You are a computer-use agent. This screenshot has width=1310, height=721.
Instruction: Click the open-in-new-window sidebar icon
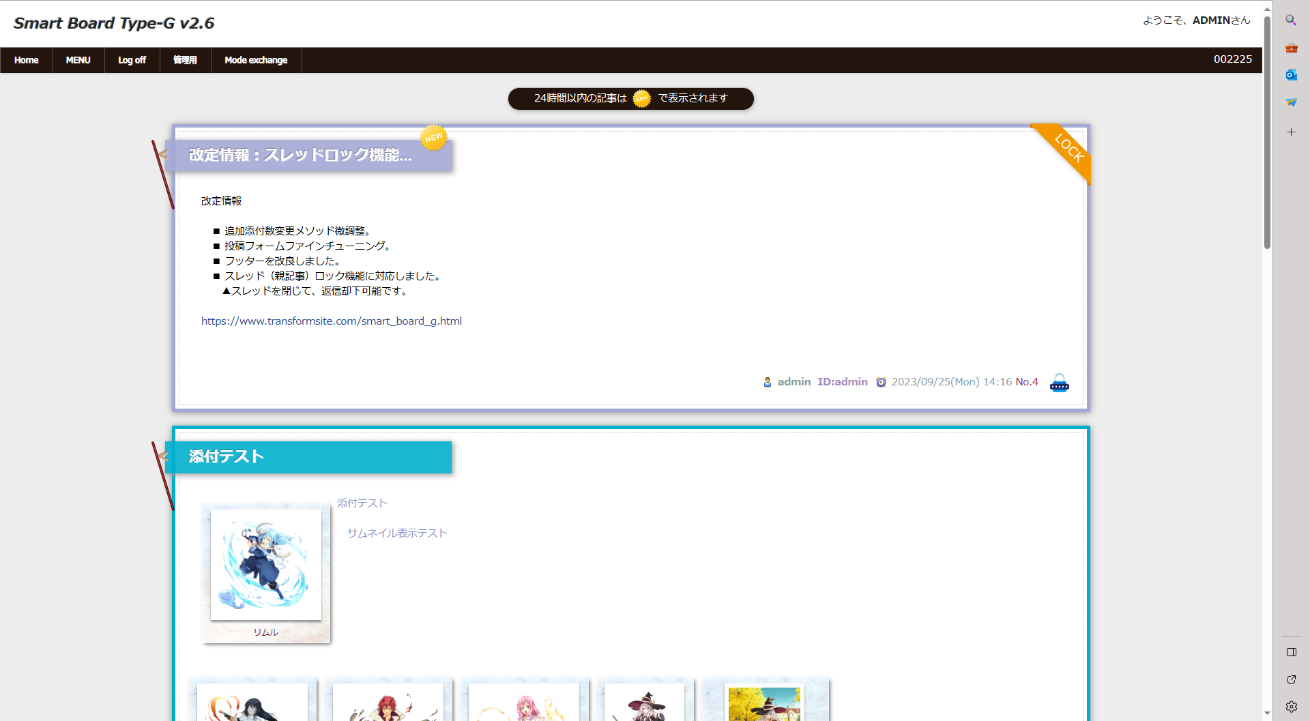coord(1291,679)
